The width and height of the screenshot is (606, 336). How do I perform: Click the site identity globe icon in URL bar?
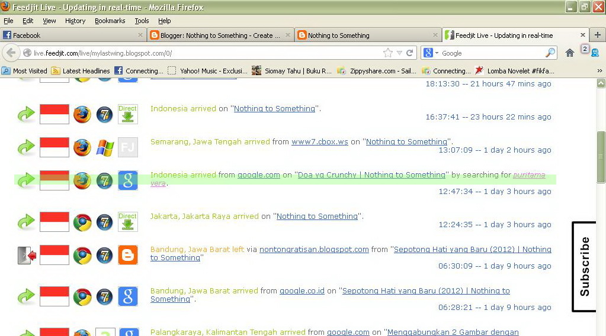27,53
